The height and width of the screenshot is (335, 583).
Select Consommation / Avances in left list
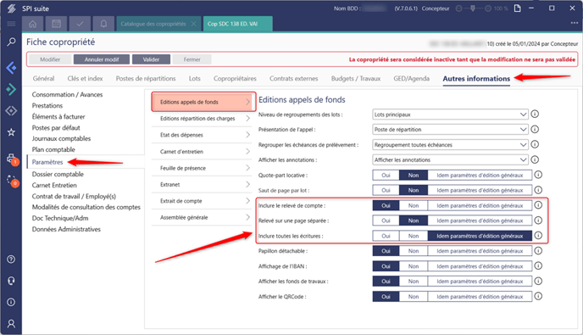click(67, 94)
